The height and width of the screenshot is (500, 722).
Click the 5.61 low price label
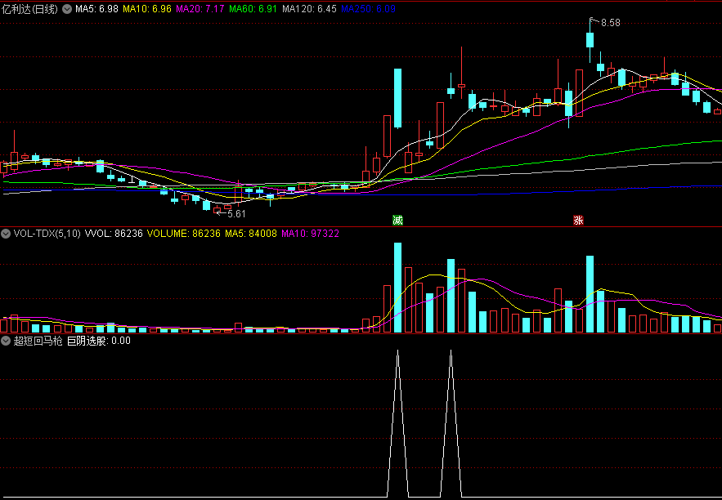coord(236,213)
